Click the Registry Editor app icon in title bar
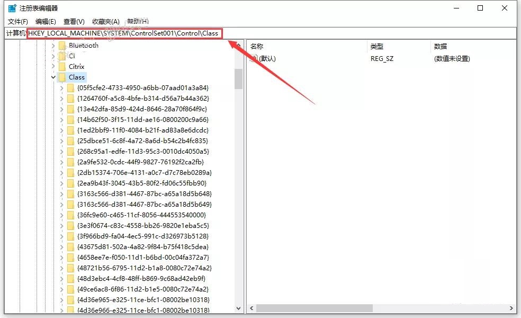The image size is (521, 318). [x=12, y=8]
